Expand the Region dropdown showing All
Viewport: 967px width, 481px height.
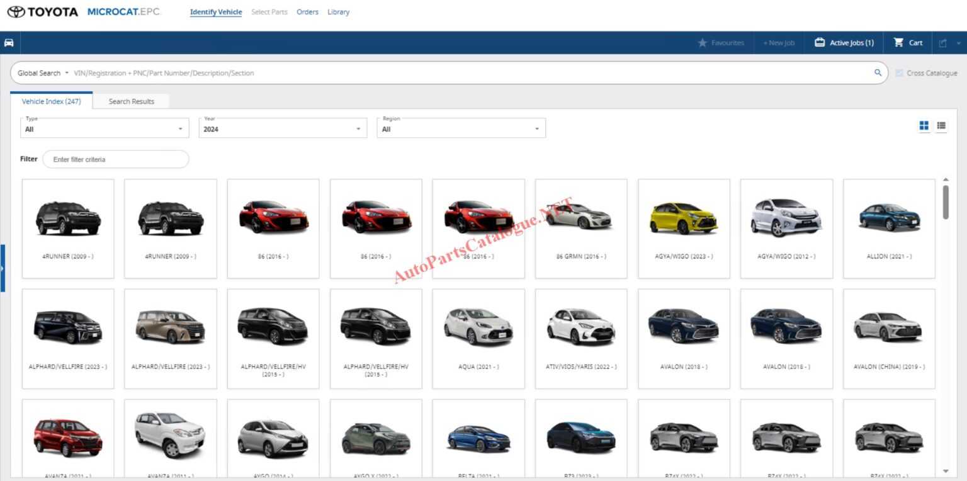tap(460, 128)
